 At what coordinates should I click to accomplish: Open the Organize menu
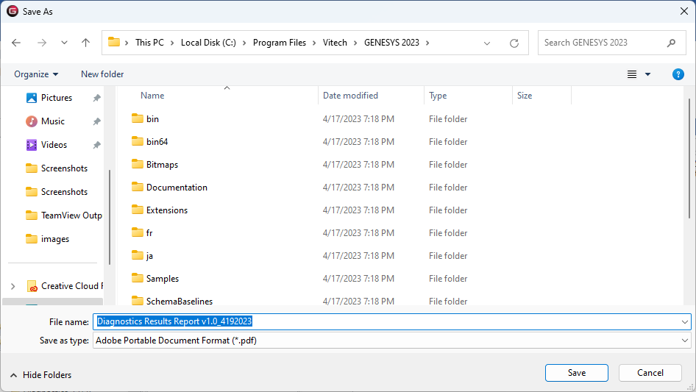pyautogui.click(x=36, y=74)
